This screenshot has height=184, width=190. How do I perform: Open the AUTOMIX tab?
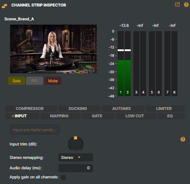123,109
